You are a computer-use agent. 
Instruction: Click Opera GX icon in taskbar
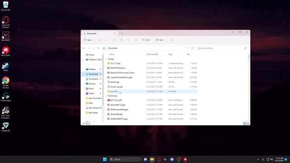(x=159, y=159)
